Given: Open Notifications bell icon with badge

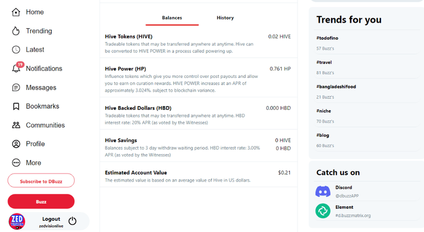Looking at the screenshot, I should (16, 68).
